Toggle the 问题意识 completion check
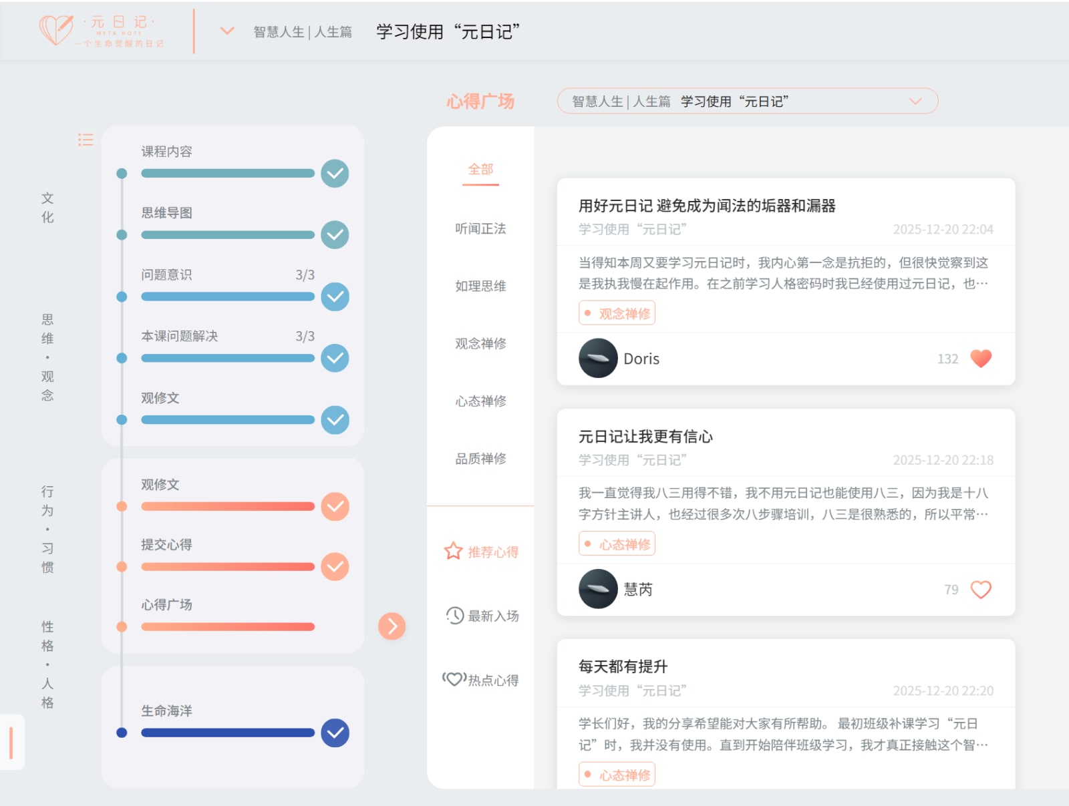The height and width of the screenshot is (806, 1069). click(x=335, y=296)
